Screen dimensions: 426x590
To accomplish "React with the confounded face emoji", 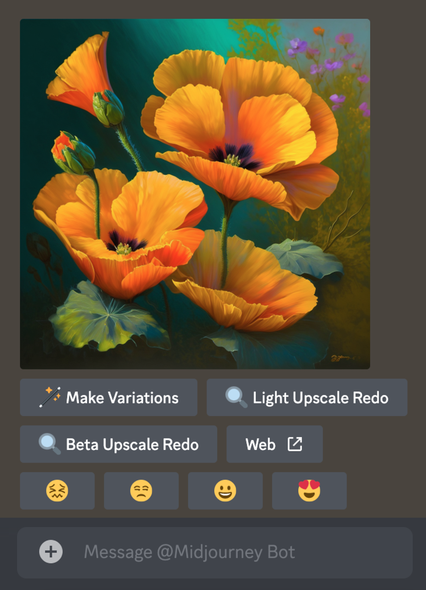I will tap(57, 490).
